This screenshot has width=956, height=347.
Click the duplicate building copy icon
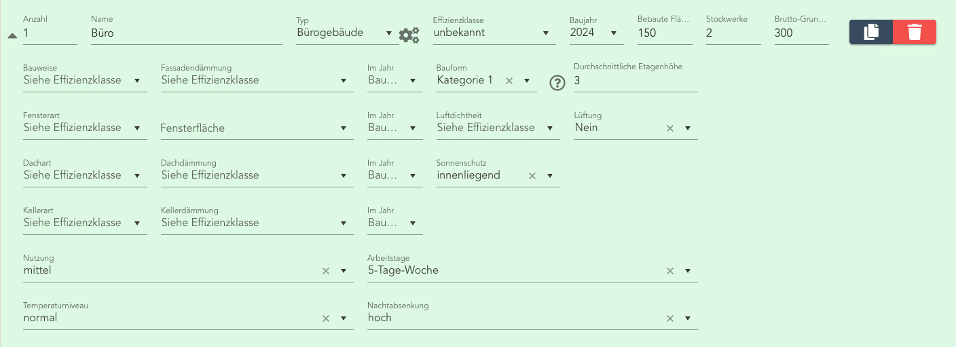click(x=871, y=32)
